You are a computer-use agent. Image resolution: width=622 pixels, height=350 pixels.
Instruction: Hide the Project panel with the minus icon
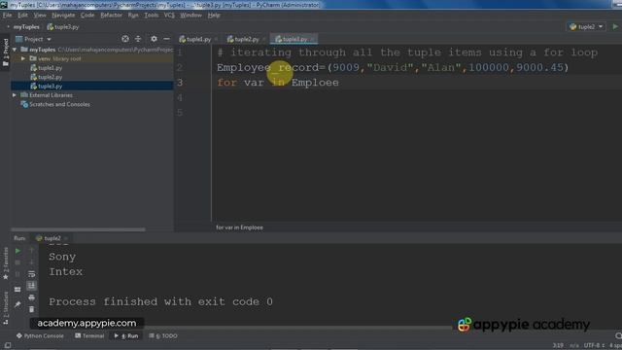[x=166, y=39]
